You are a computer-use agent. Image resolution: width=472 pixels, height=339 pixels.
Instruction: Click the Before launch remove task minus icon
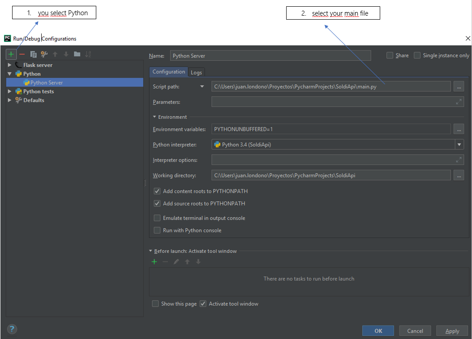click(x=165, y=262)
